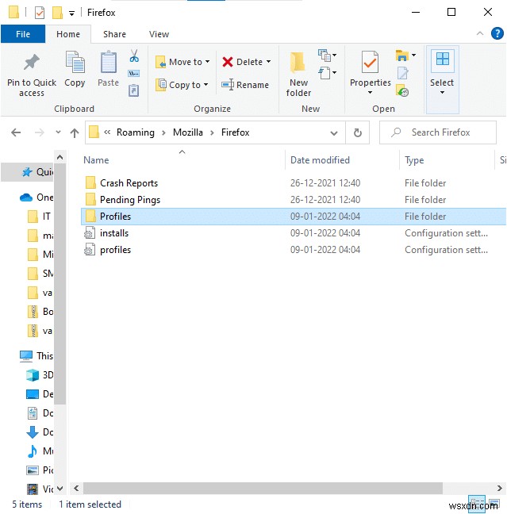Click the Copy icon in Clipboard group
The height and width of the screenshot is (514, 507).
(x=75, y=62)
